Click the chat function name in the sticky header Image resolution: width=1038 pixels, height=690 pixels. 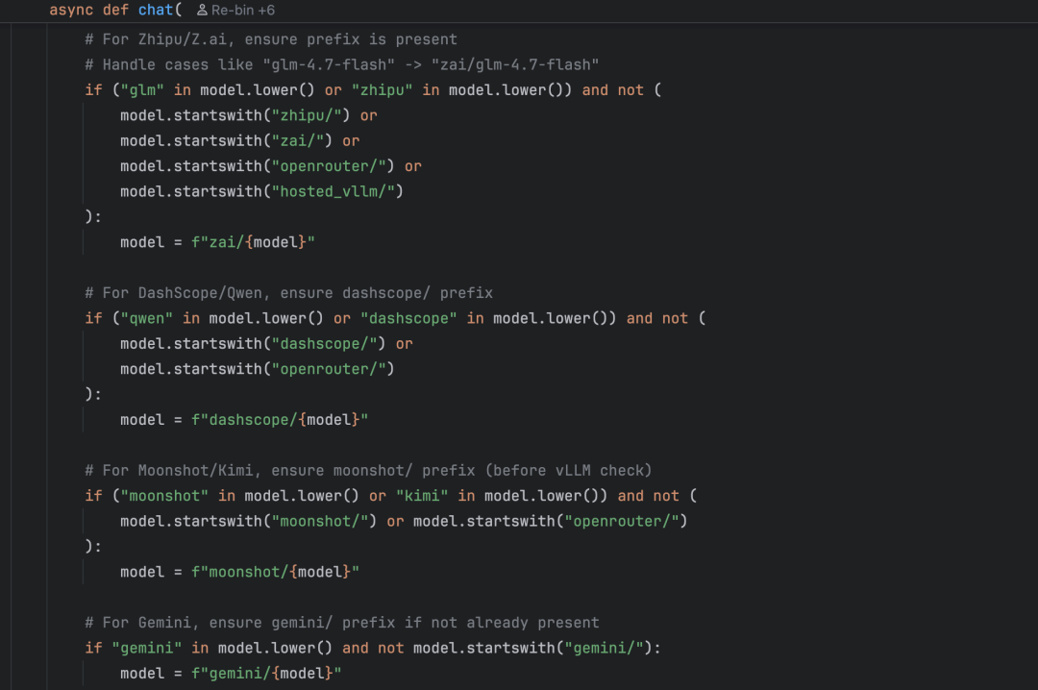[x=156, y=10]
